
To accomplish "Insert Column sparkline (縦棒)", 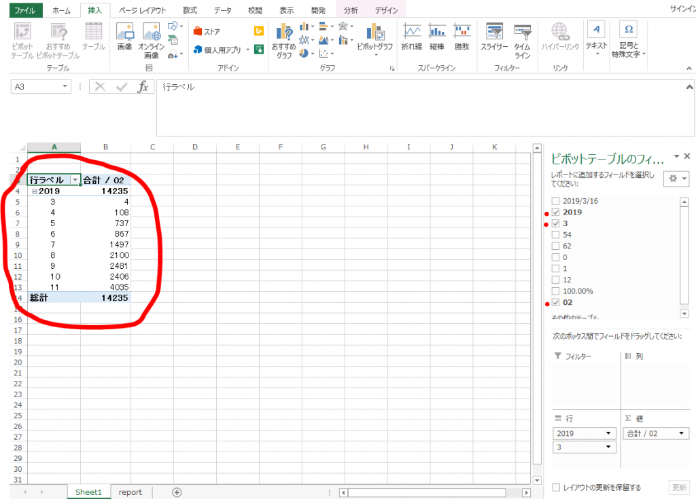I will (437, 37).
